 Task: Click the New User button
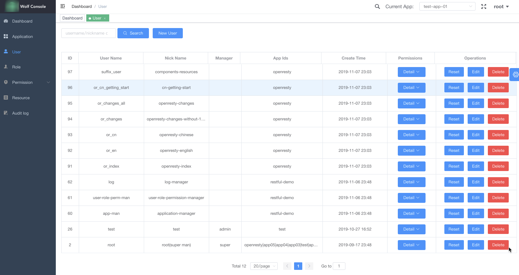click(x=167, y=33)
